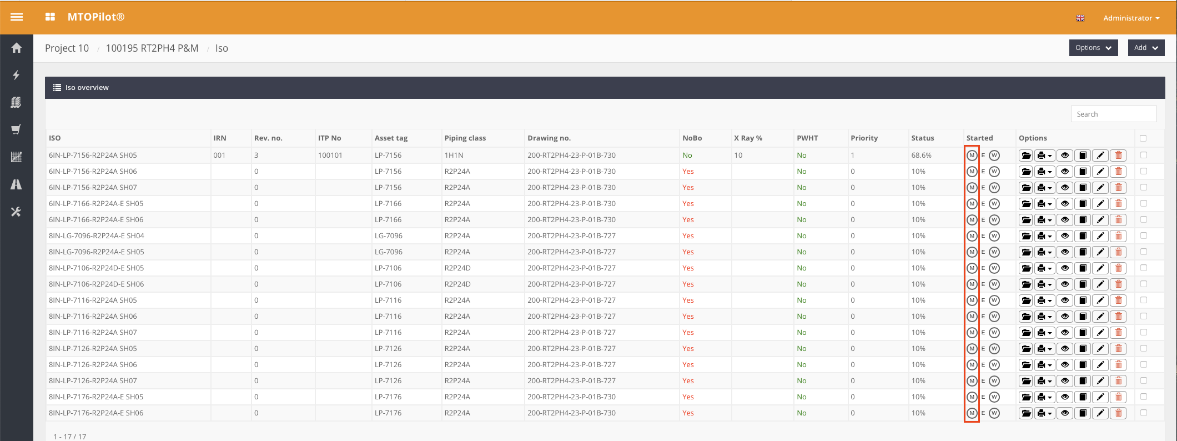The image size is (1177, 441).
Task: Click the lightning bolt sidebar icon
Action: 17,75
